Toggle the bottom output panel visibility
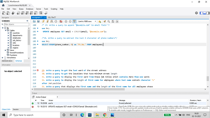Viewport: 210px width, 118px height. click(x=205, y=13)
